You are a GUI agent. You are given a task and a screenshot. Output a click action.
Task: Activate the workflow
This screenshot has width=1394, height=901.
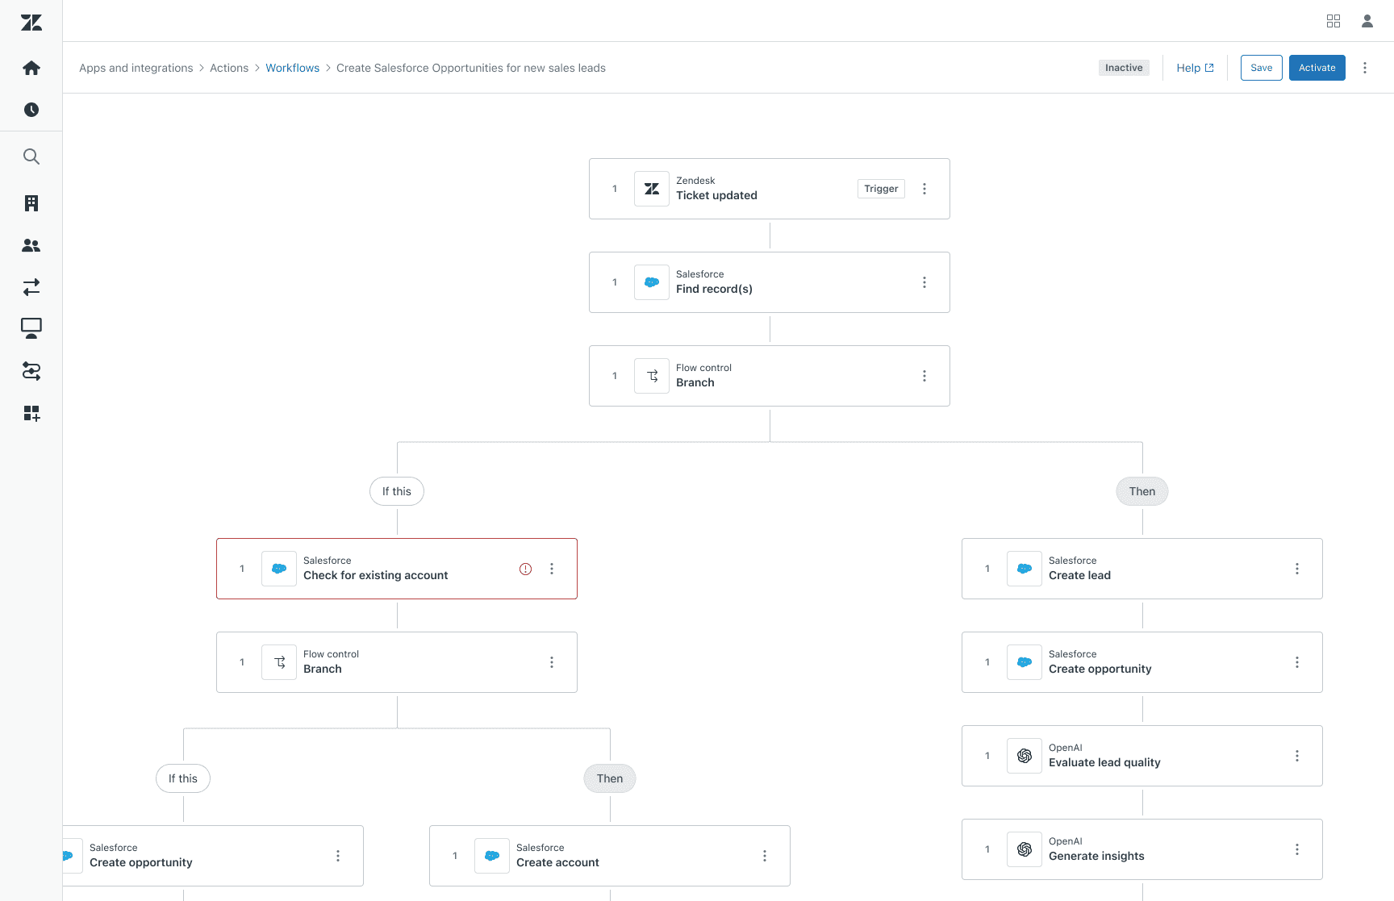click(x=1317, y=68)
